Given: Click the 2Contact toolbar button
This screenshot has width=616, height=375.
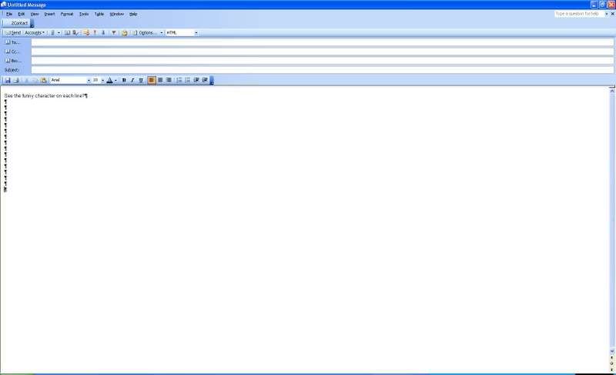Looking at the screenshot, I should tap(16, 23).
